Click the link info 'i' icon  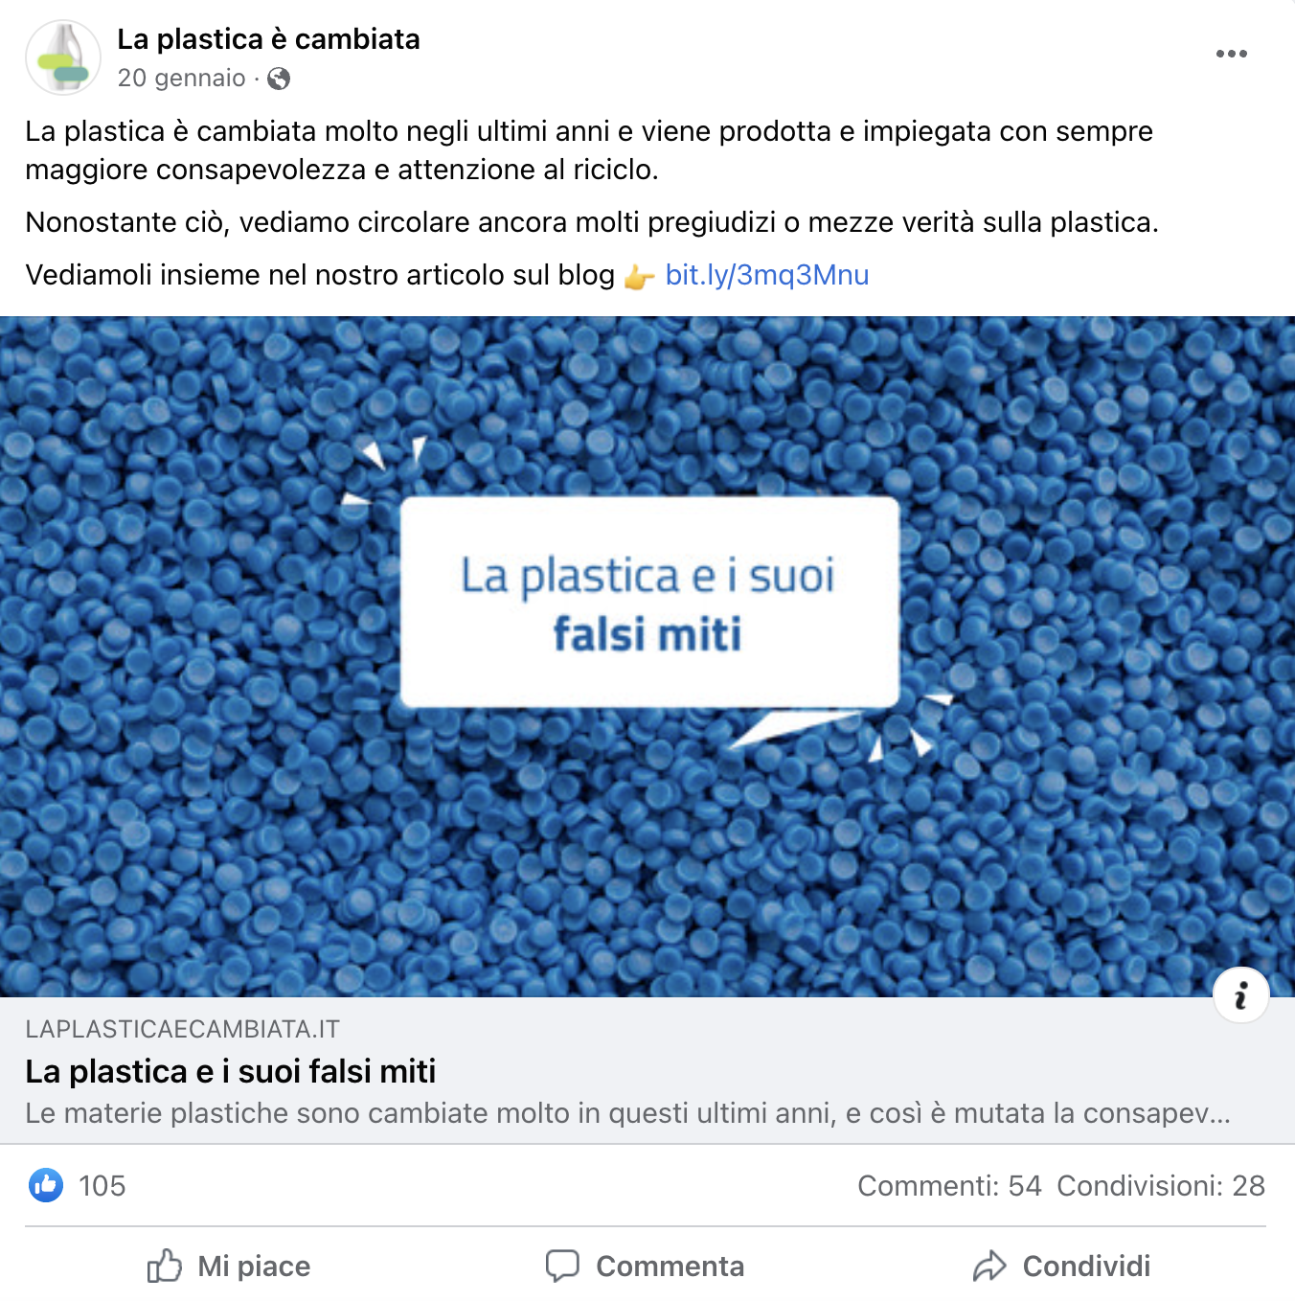[1240, 995]
